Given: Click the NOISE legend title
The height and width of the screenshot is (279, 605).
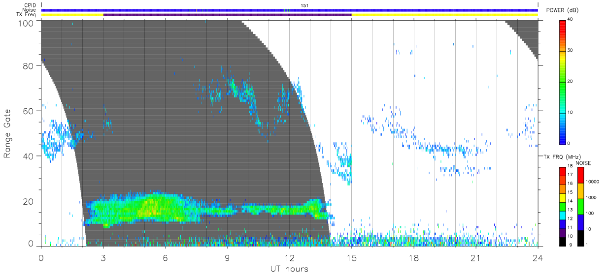Looking at the screenshot, I should (583, 163).
